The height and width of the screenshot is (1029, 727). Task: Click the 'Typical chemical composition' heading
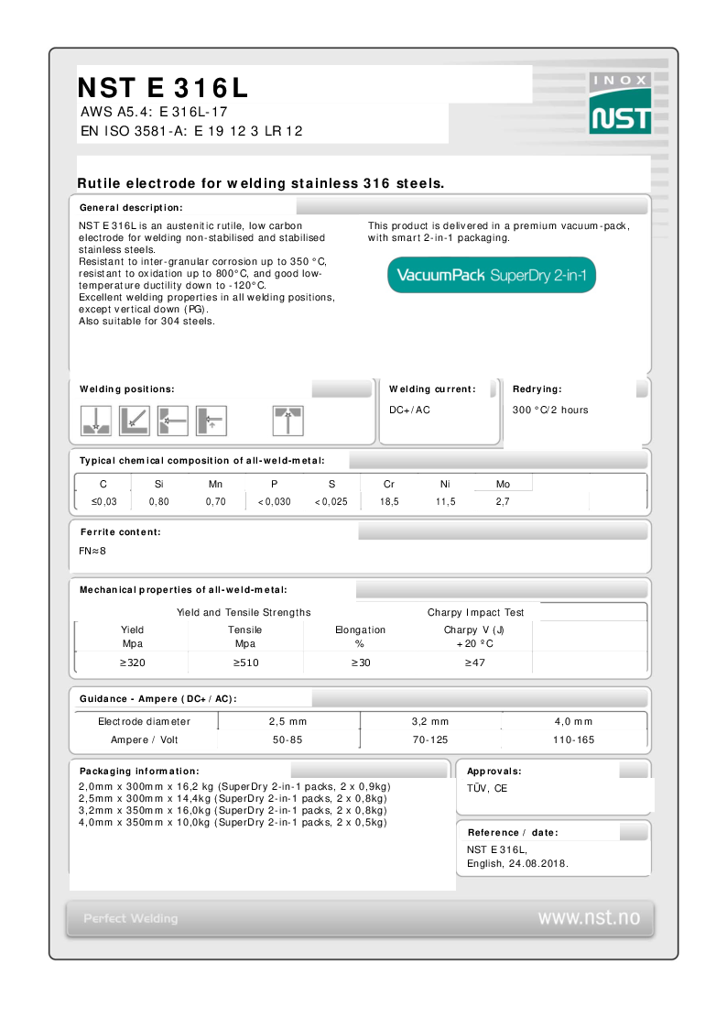(x=202, y=461)
